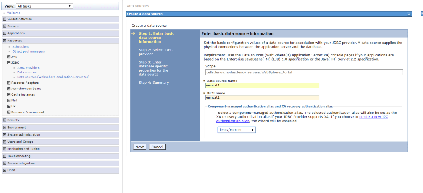
Task: Click the Next button
Action: coord(140,147)
